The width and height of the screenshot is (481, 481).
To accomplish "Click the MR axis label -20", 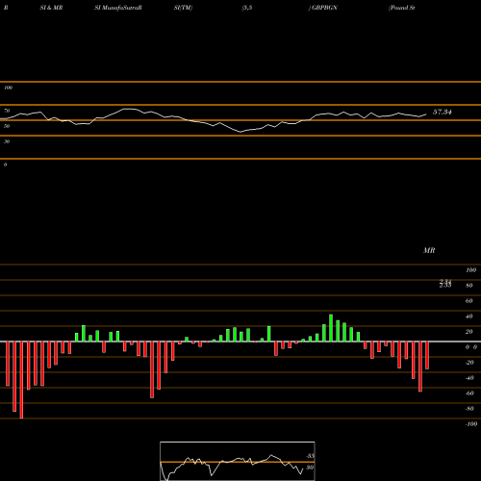I will point(469,363).
